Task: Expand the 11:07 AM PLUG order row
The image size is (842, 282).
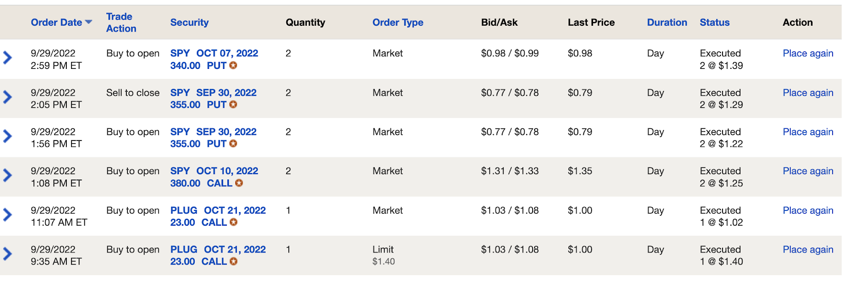Action: [8, 215]
